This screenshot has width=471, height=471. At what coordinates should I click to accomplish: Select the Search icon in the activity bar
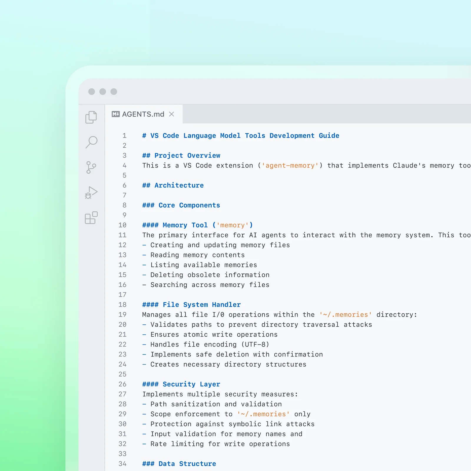91,142
